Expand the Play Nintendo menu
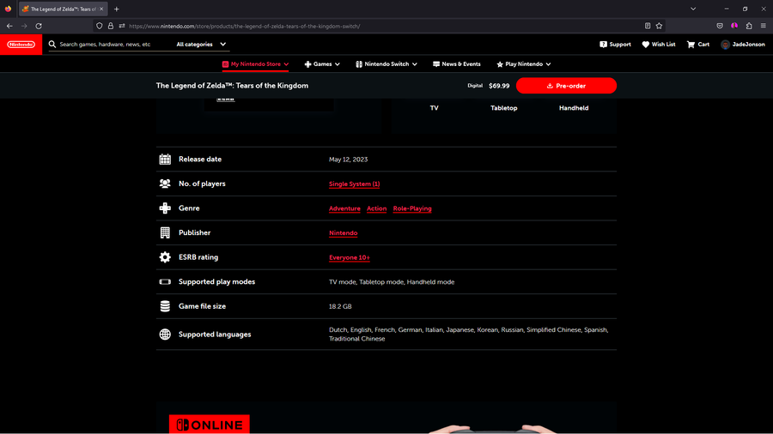 point(524,64)
